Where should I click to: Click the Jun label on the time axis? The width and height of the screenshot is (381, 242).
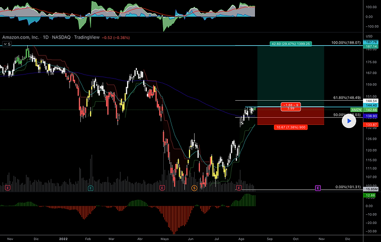(x=190, y=239)
